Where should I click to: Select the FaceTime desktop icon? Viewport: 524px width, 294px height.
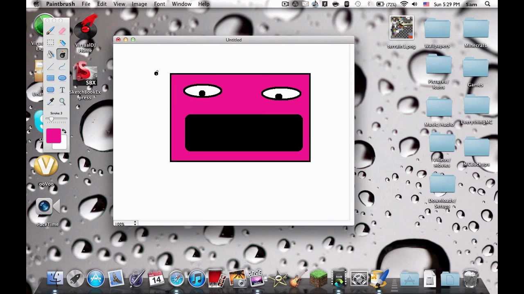[x=48, y=212]
